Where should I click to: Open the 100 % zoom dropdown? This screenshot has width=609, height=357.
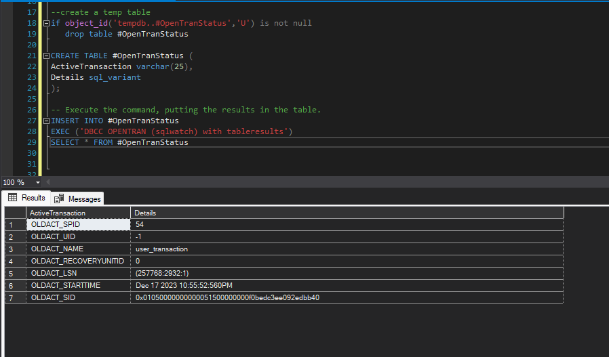coord(38,182)
